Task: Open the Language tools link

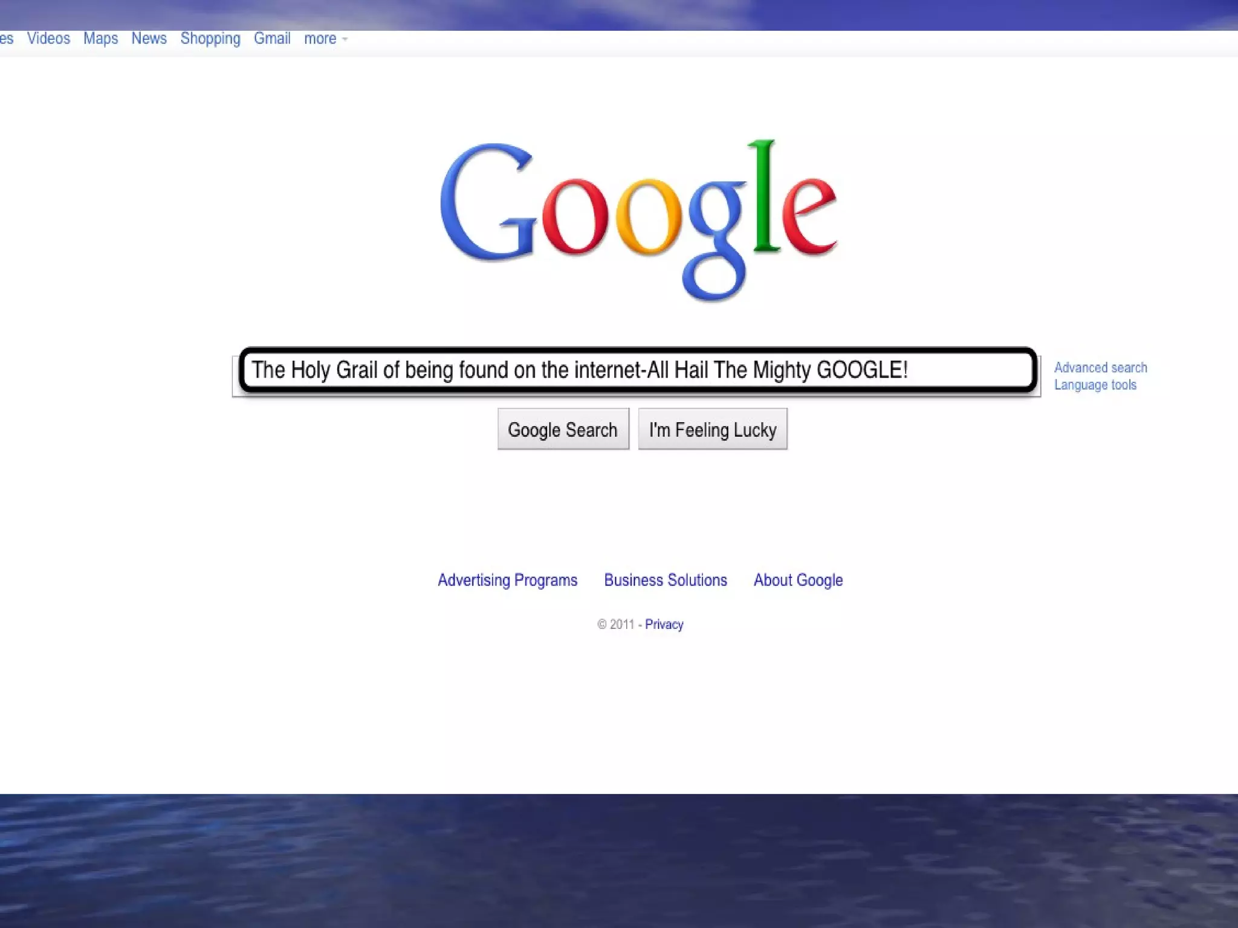Action: pos(1095,385)
